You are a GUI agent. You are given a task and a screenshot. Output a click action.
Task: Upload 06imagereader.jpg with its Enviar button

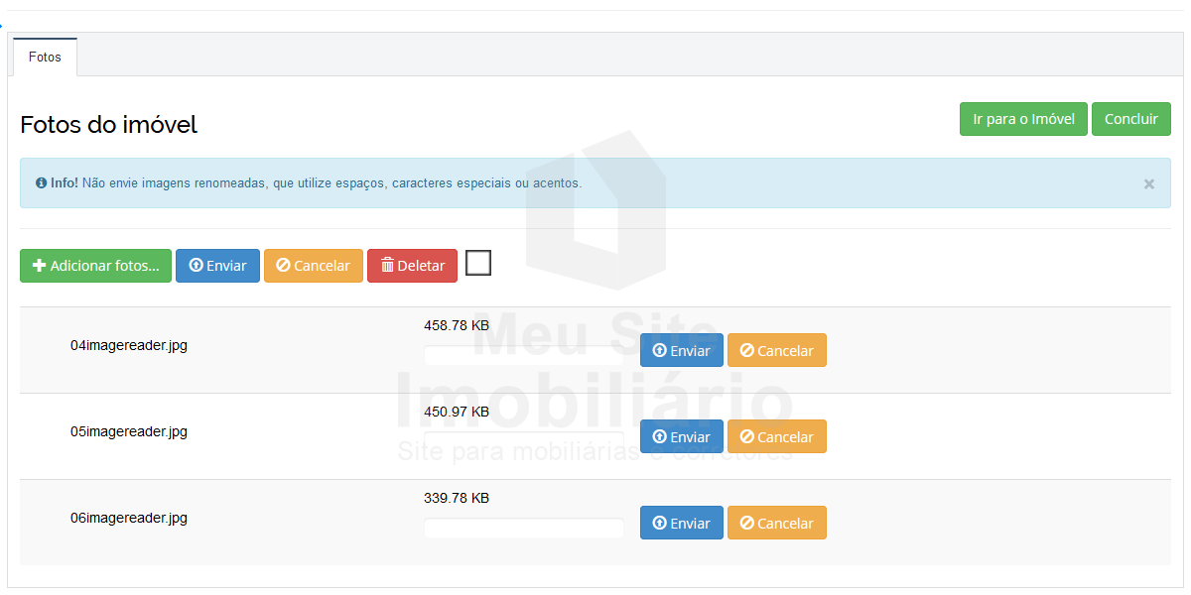tap(681, 523)
